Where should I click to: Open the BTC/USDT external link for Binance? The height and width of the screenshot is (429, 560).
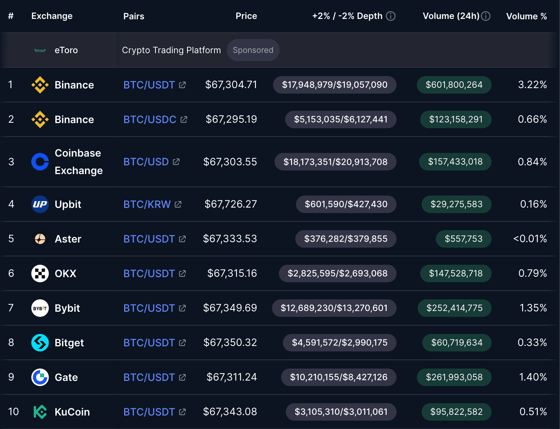coord(182,84)
